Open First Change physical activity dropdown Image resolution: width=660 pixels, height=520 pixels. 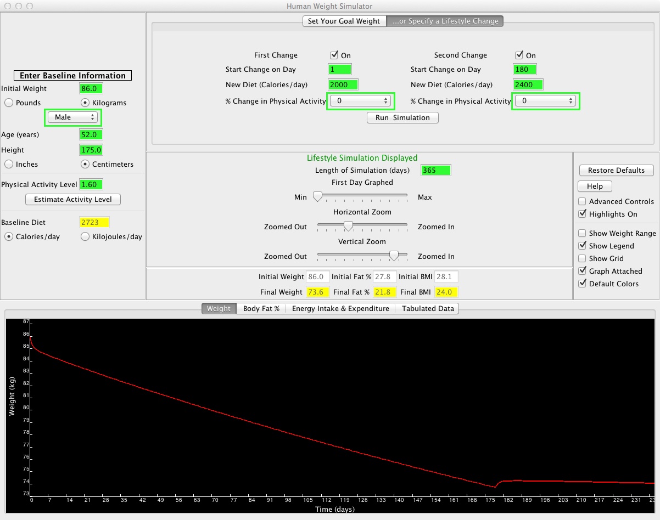tap(360, 101)
